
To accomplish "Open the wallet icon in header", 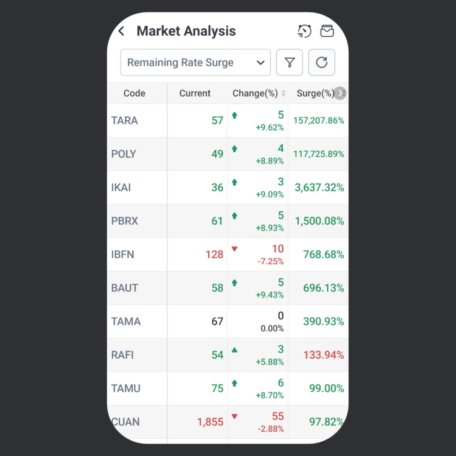I will pyautogui.click(x=327, y=31).
